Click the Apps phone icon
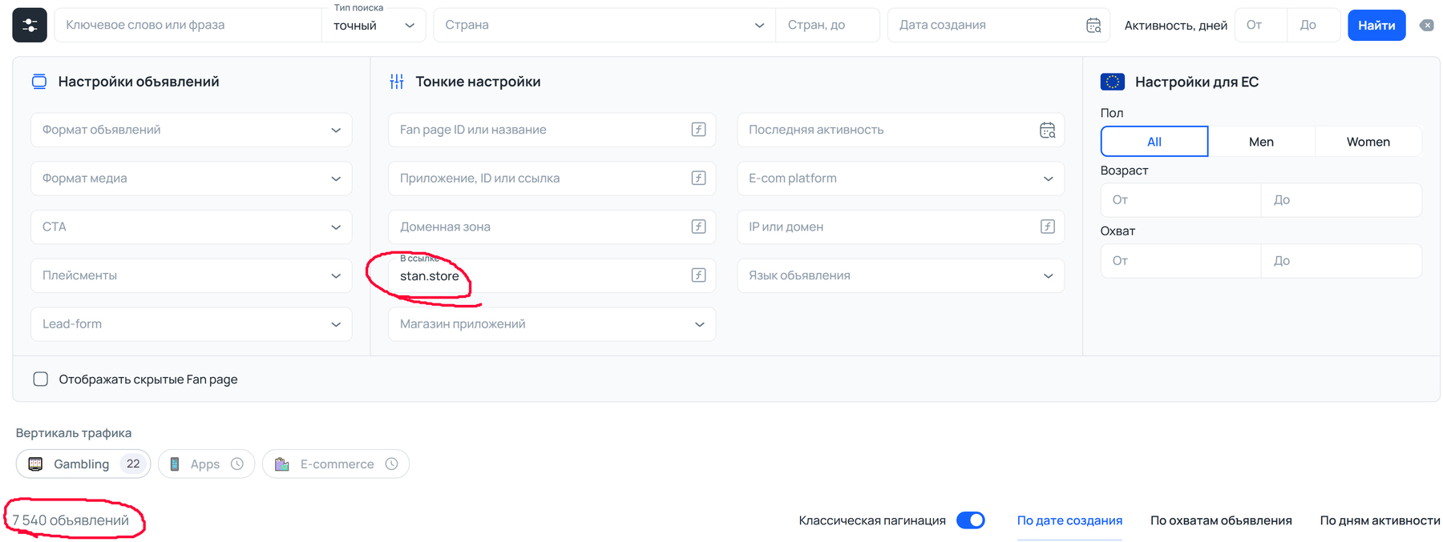 (174, 464)
